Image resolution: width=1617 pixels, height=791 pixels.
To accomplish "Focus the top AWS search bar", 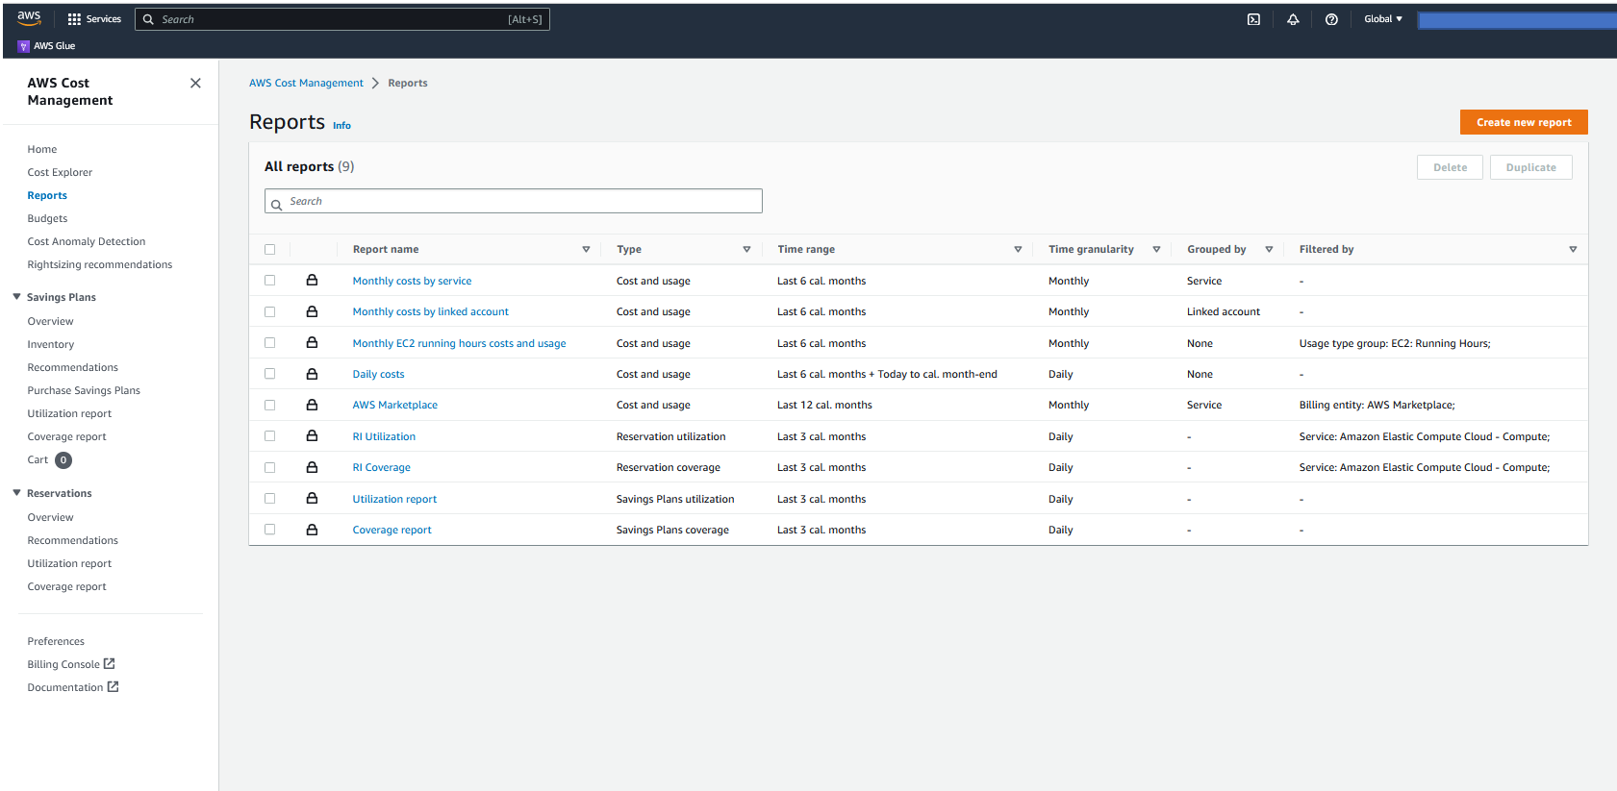I will (x=342, y=19).
